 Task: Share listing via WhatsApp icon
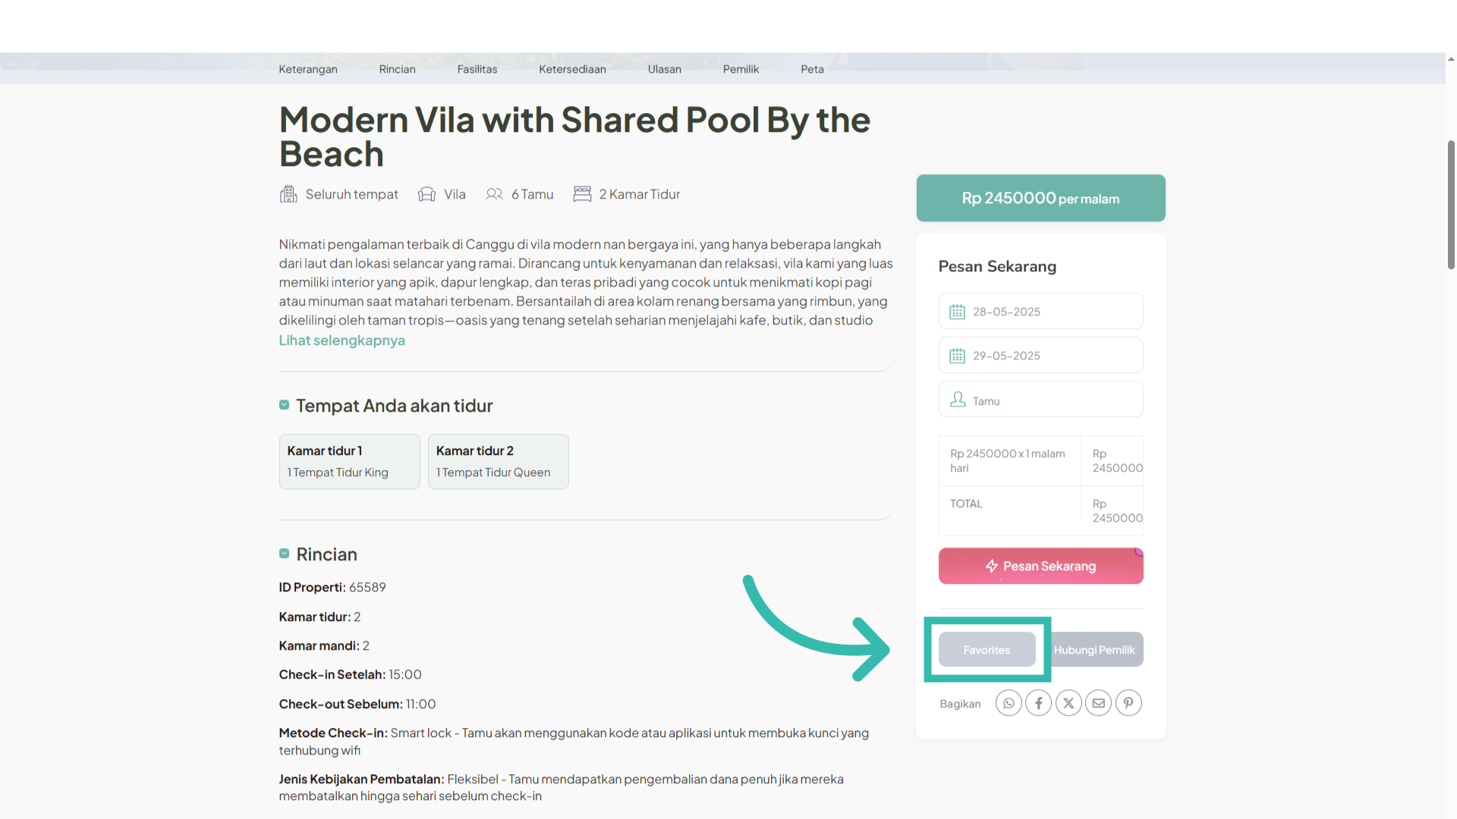1009,703
